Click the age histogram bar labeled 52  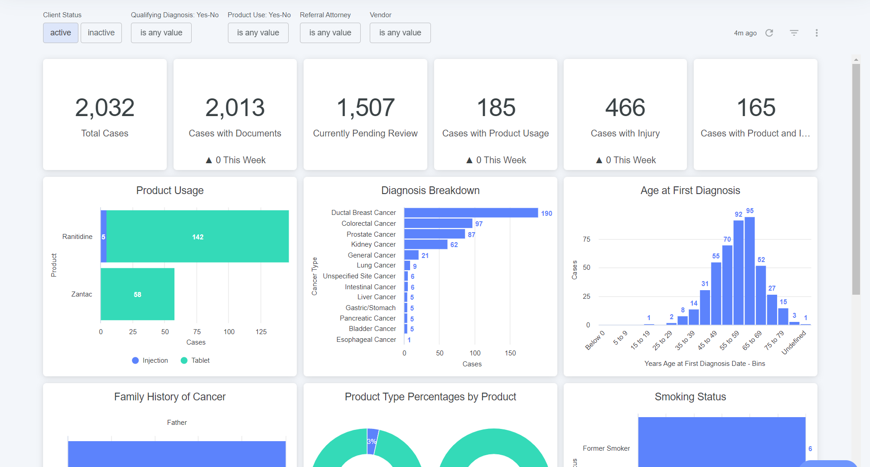761,295
